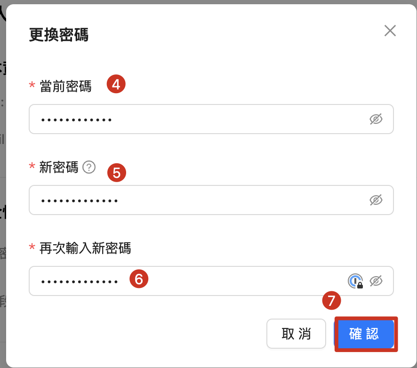Reveal the 再次輸入新密碼 password text
This screenshot has height=368, width=417.
pos(376,281)
